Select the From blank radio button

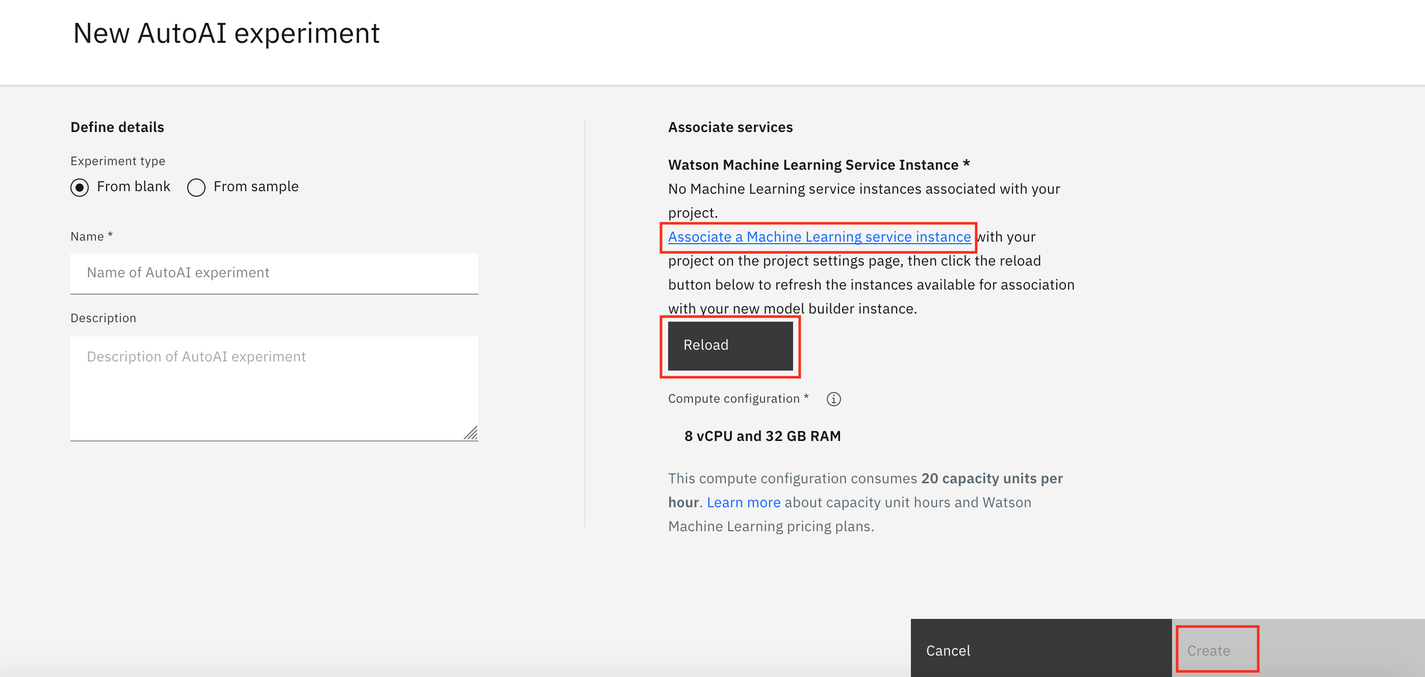[80, 188]
